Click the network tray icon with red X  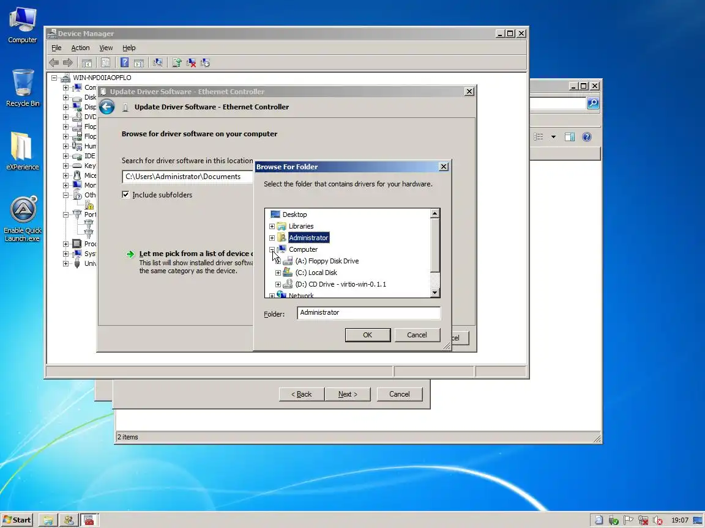tap(643, 520)
